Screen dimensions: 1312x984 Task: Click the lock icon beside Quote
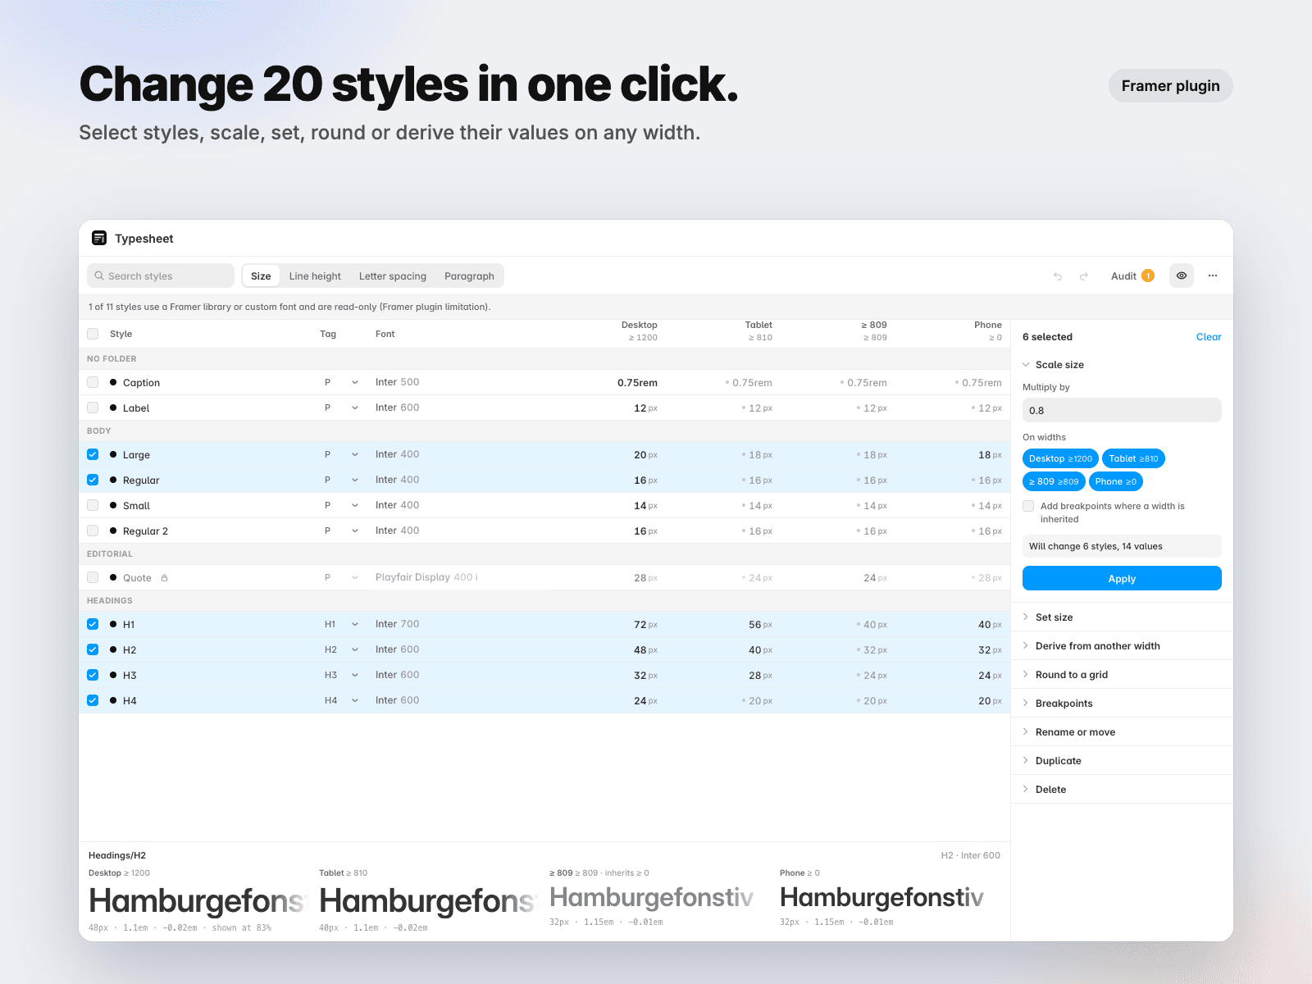click(x=164, y=578)
